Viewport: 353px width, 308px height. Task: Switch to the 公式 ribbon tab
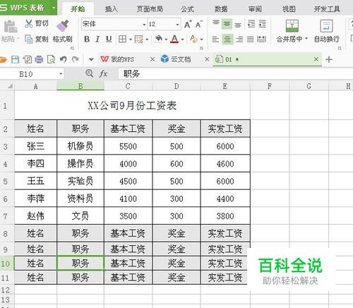(x=187, y=9)
